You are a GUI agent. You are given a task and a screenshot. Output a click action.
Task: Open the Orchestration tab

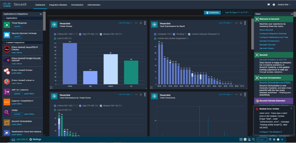pos(77,5)
